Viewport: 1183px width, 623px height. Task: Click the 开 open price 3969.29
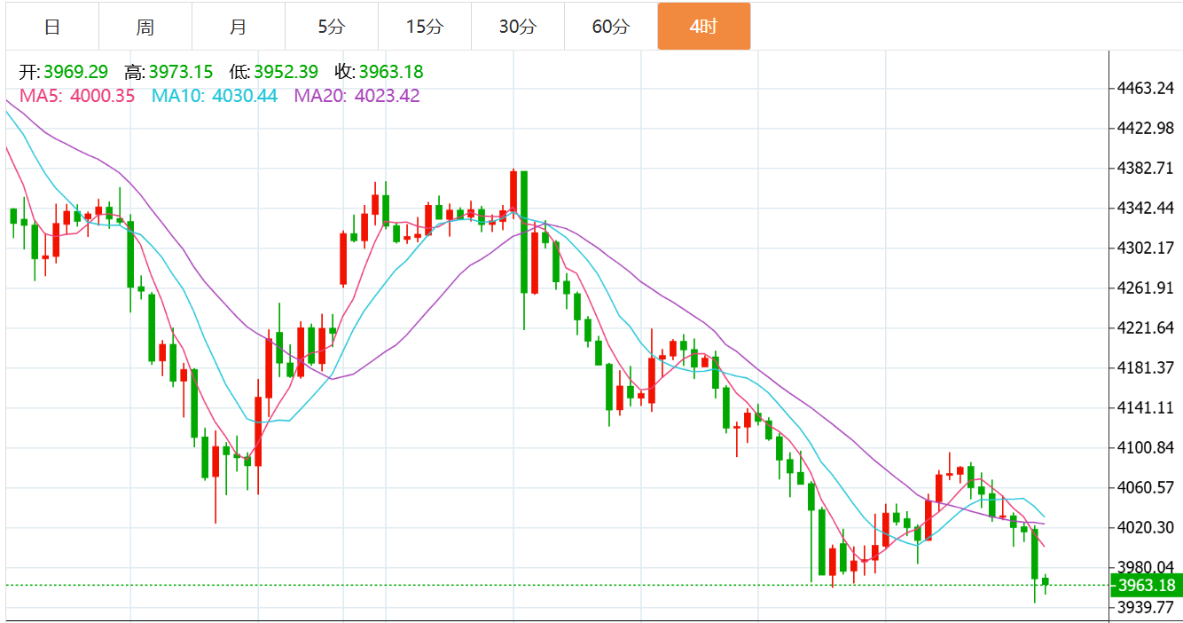pos(75,72)
